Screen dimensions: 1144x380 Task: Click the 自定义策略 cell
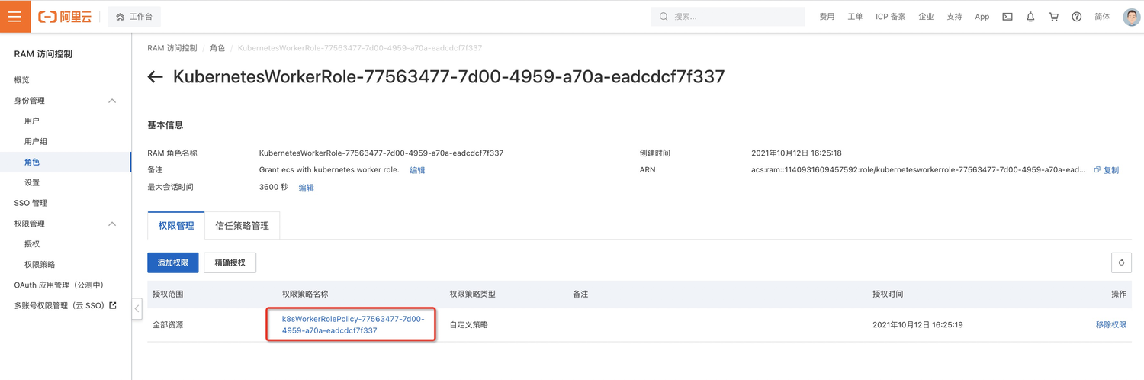tap(469, 325)
